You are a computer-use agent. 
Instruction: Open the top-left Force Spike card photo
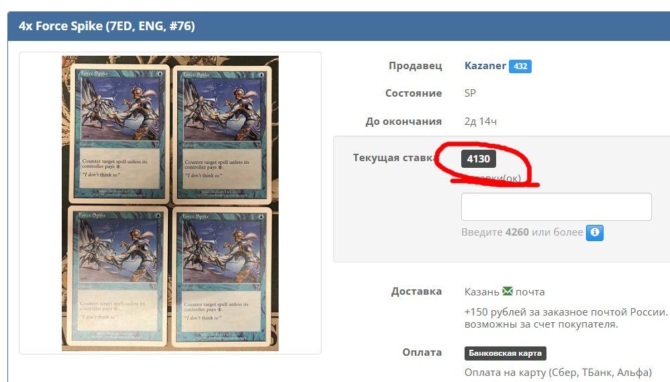coord(119,134)
